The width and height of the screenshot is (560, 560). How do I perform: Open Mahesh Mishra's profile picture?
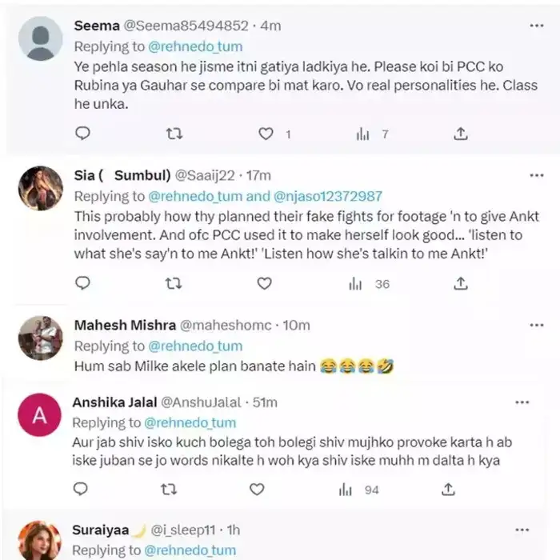[x=40, y=338]
